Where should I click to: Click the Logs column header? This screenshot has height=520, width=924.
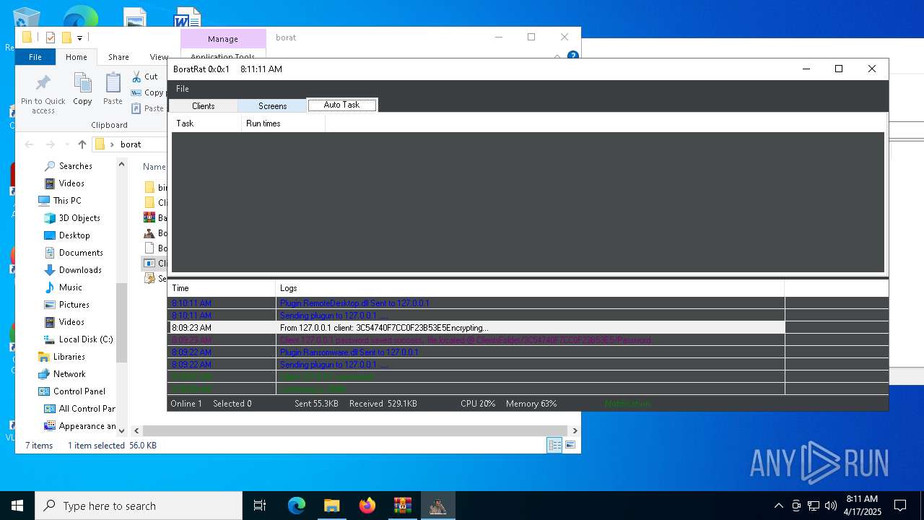530,288
